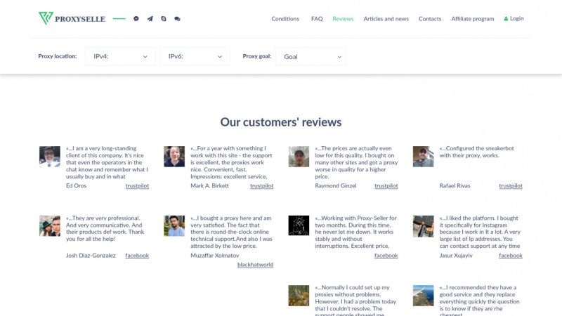The image size is (562, 316).
Task: Open the Proxy goal dropdown
Action: click(x=311, y=56)
